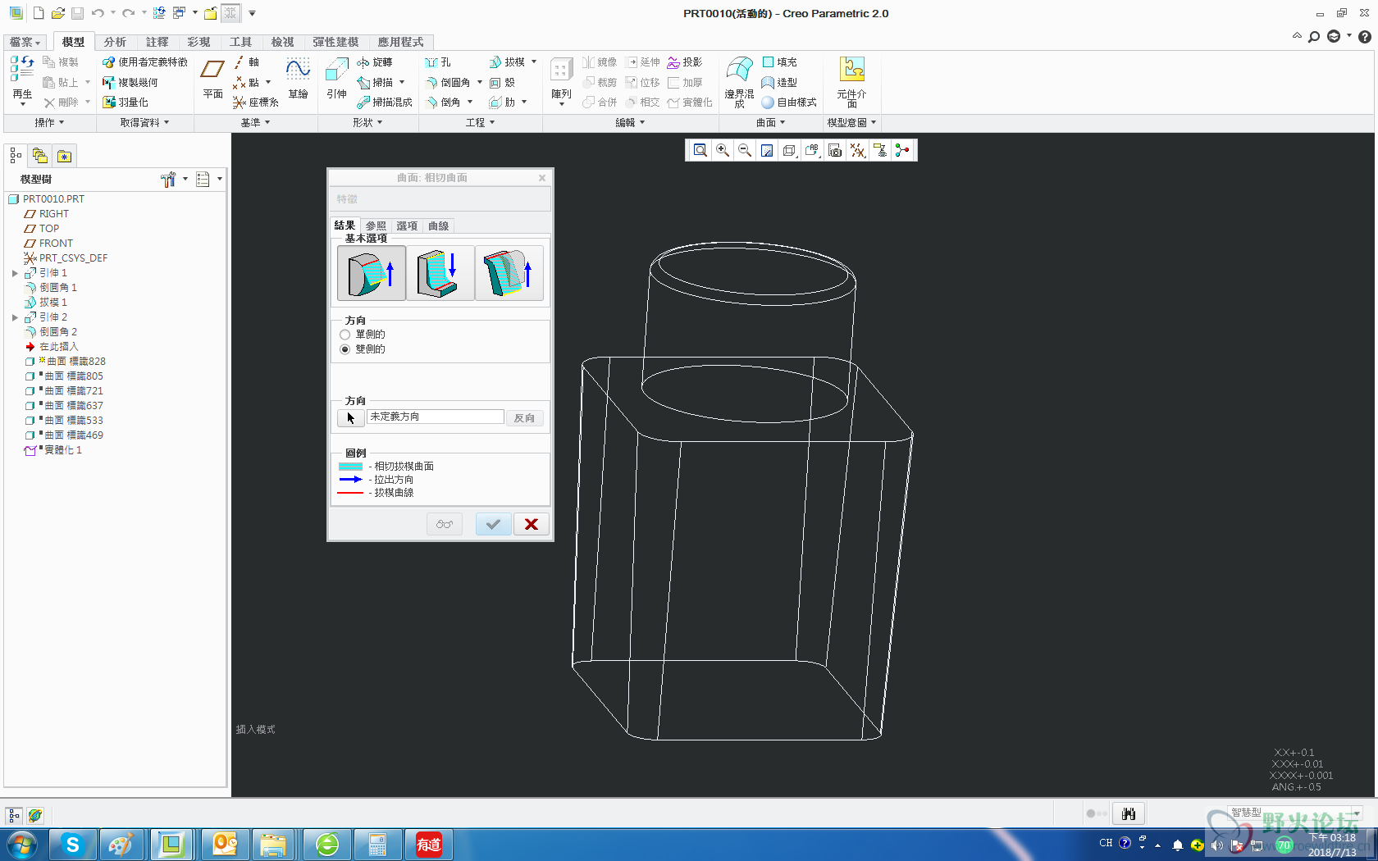
Task: Open the 參照 tab in dialog
Action: 376,226
